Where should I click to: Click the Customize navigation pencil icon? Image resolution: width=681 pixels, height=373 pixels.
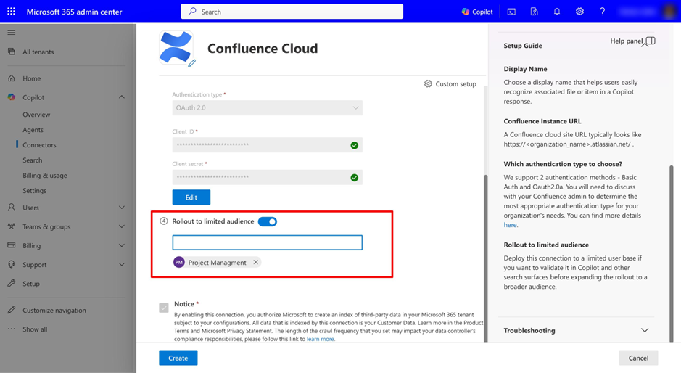point(12,310)
